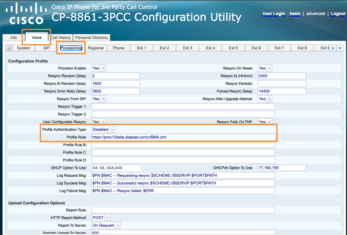The height and width of the screenshot is (235, 347).
Task: Open the tab list dropdown arrow
Action: pyautogui.click(x=340, y=48)
